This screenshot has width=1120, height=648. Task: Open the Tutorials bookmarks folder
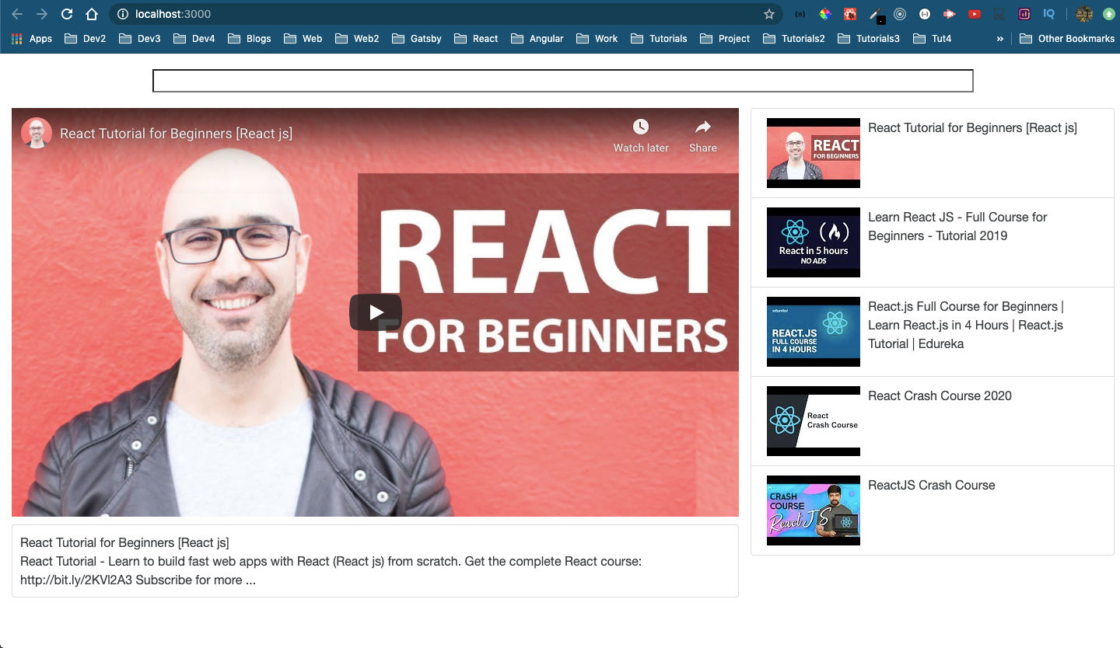(x=660, y=38)
